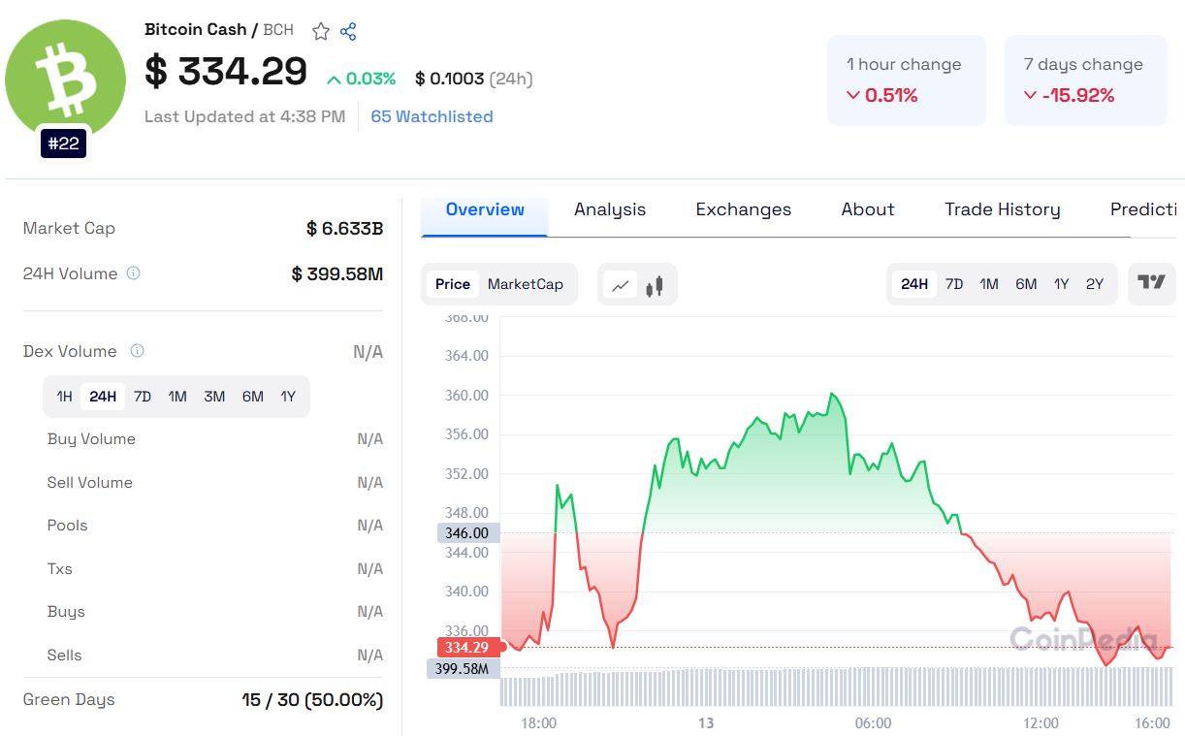Click the 346.00 chart price marker
This screenshot has height=736, width=1185.
point(468,532)
